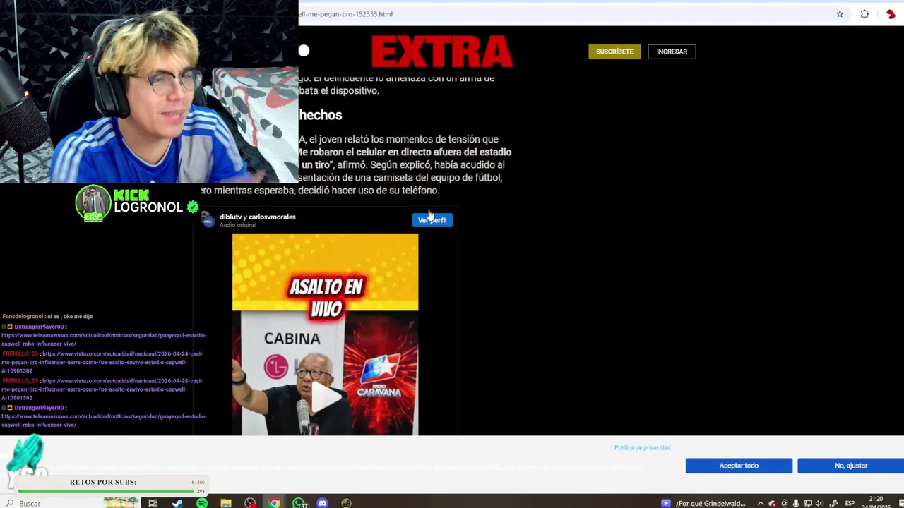Click the microphone tray icon
This screenshot has width=904, height=508.
point(796,503)
